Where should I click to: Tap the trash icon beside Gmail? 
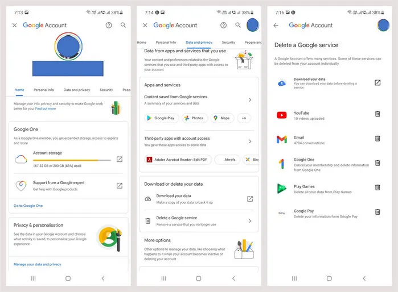(x=378, y=138)
